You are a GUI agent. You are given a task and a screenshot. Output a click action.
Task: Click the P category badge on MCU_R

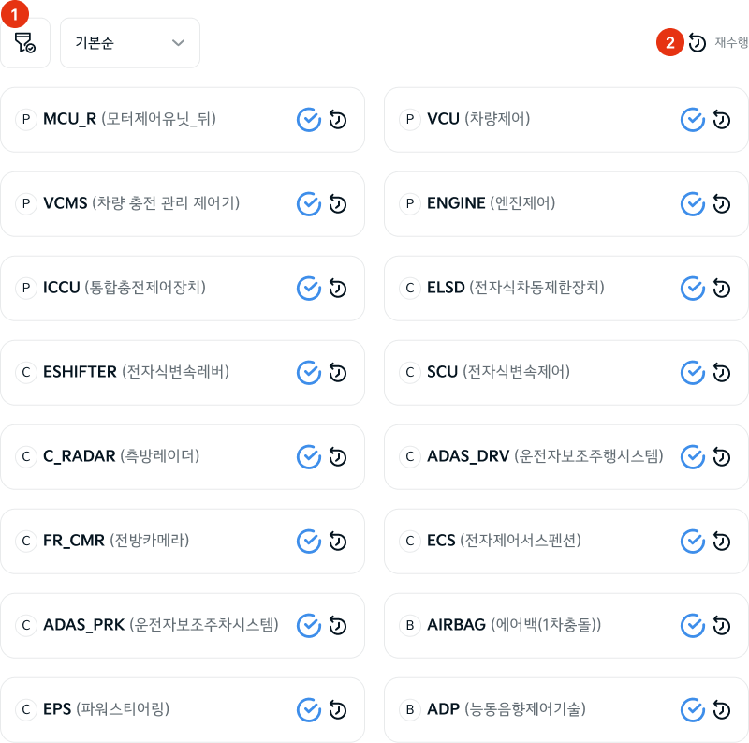pyautogui.click(x=26, y=119)
